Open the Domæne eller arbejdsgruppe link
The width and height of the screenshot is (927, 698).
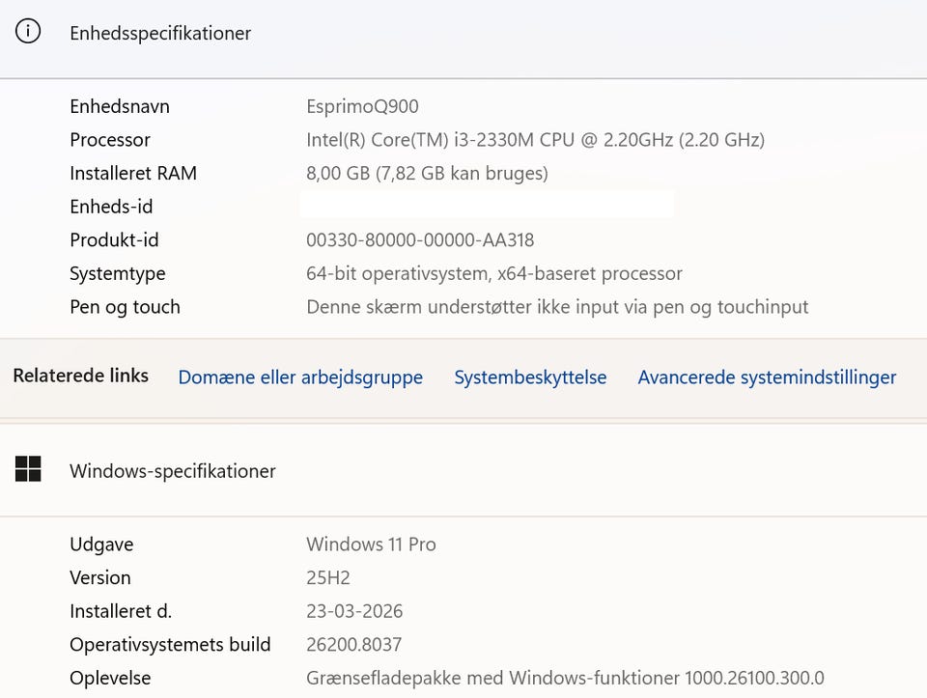pos(300,377)
